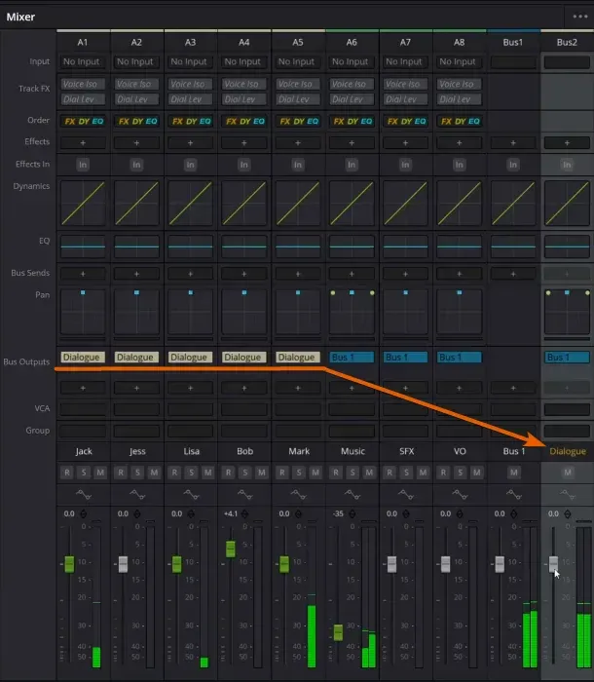594x682 pixels.
Task: Click the Dialogue bus name label
Action: pos(568,451)
